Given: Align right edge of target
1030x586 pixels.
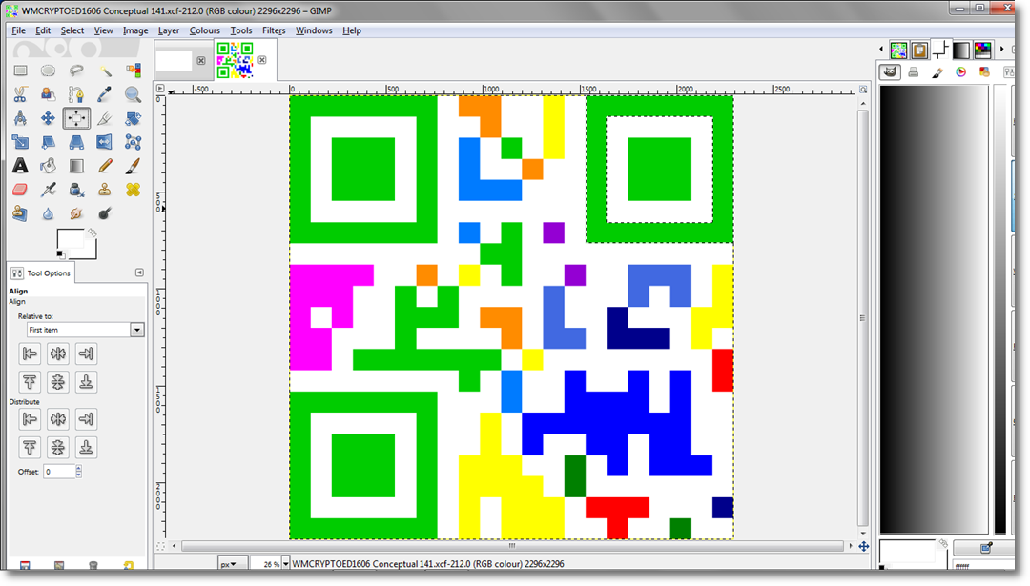Looking at the screenshot, I should point(86,354).
